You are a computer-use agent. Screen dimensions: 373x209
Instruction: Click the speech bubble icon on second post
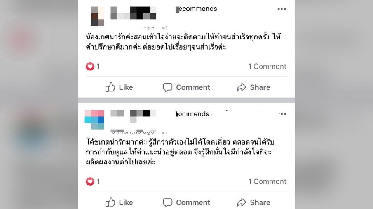click(x=167, y=202)
